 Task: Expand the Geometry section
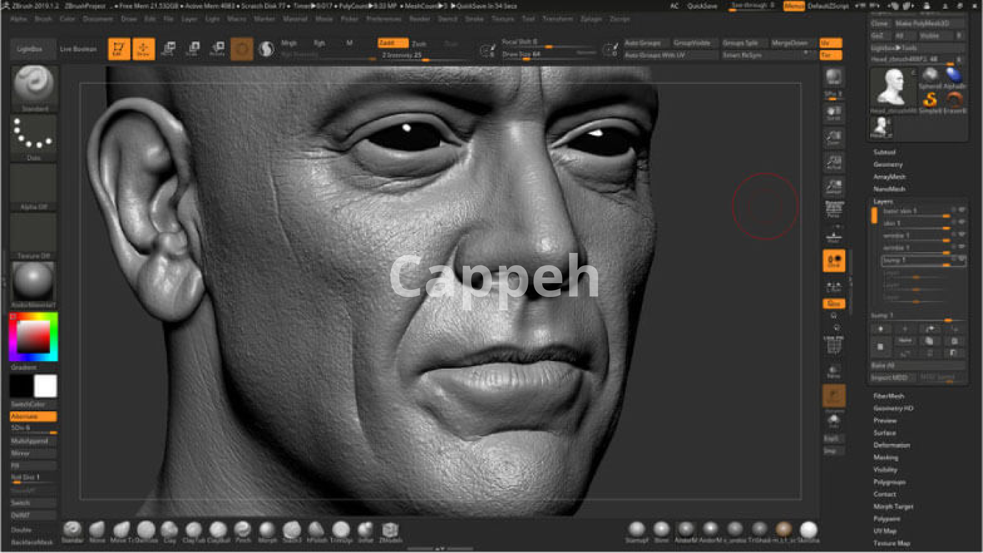coord(888,164)
